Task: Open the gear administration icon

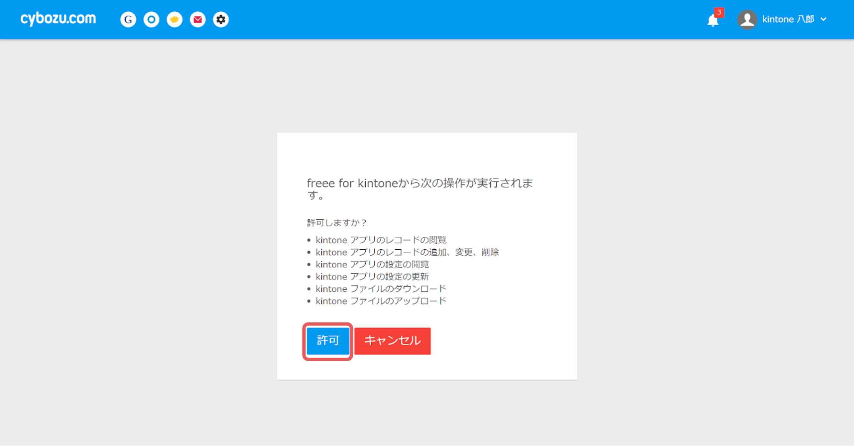Action: [221, 20]
